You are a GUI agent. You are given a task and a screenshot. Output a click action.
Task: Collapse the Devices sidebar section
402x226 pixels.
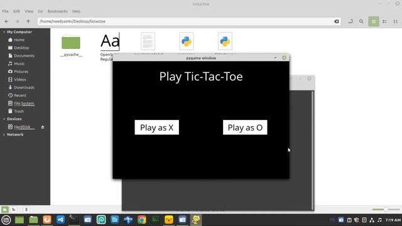pyautogui.click(x=4, y=119)
